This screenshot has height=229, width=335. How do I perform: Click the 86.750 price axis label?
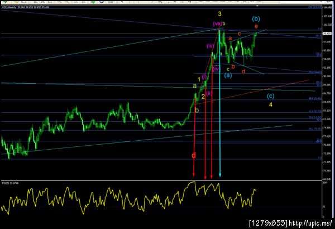(x=327, y=93)
